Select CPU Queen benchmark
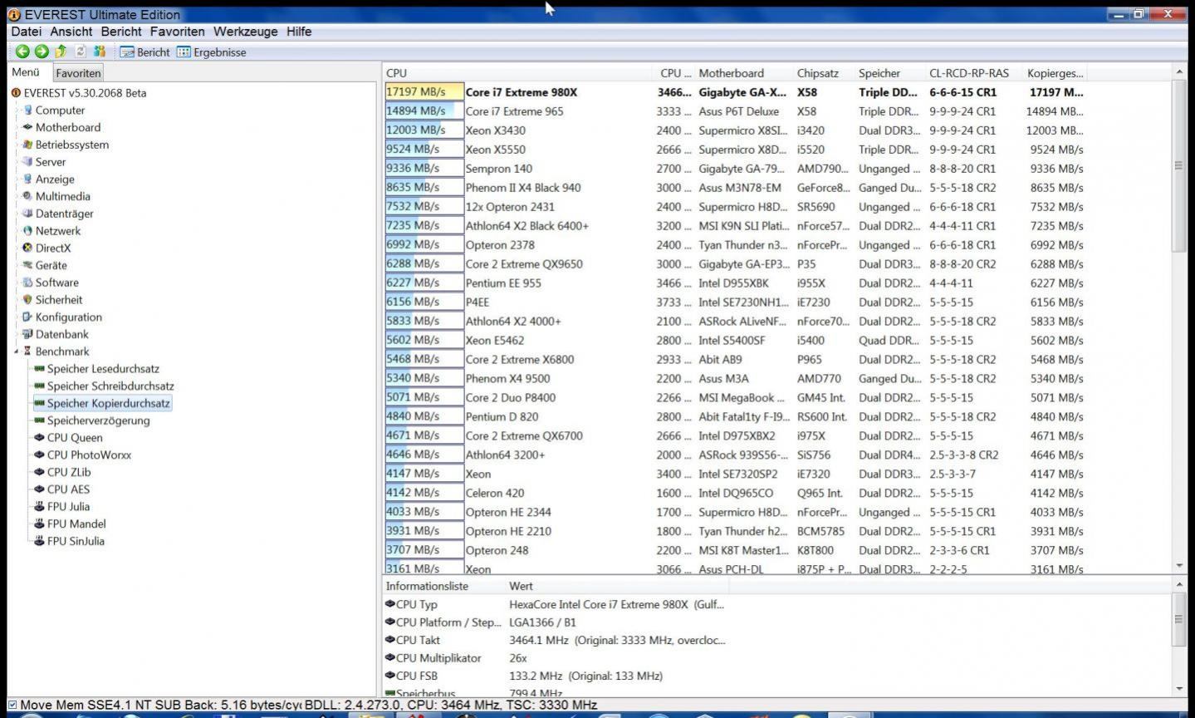 [x=75, y=438]
